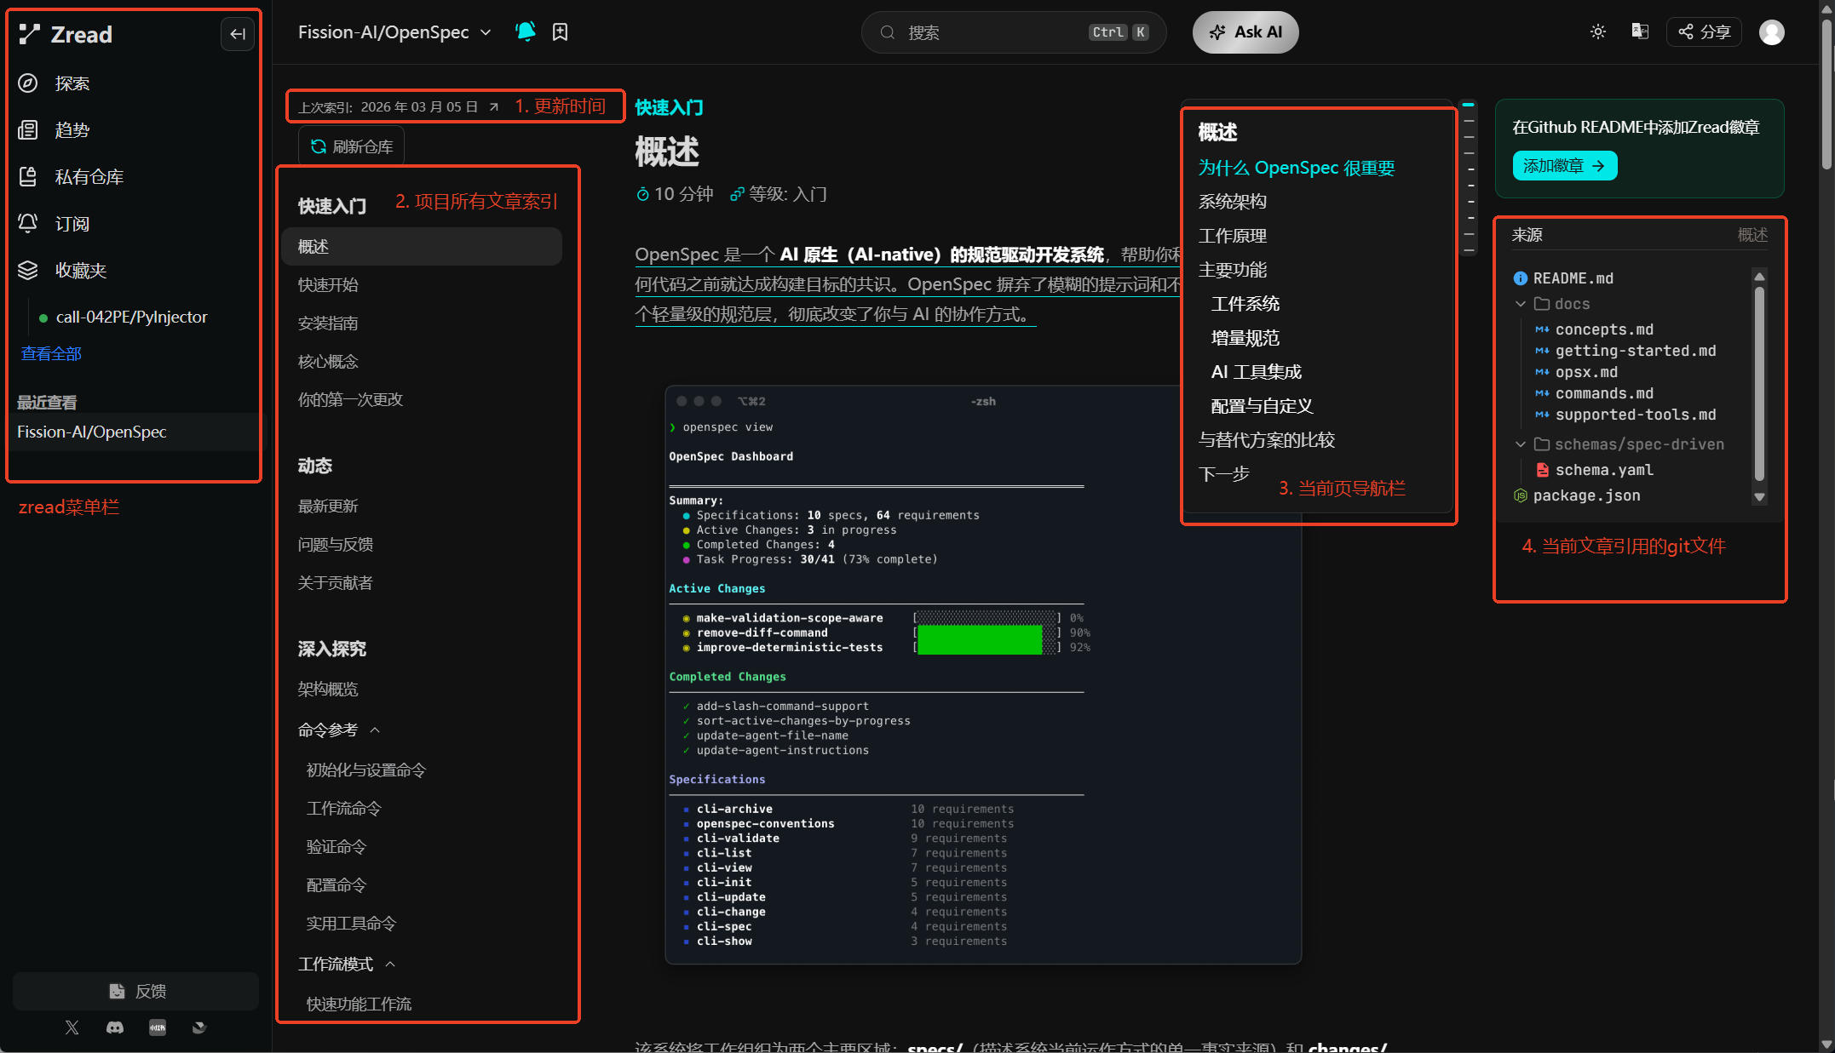Jump to AI 工具集成 subsection
Image resolution: width=1835 pixels, height=1053 pixels.
(1257, 372)
